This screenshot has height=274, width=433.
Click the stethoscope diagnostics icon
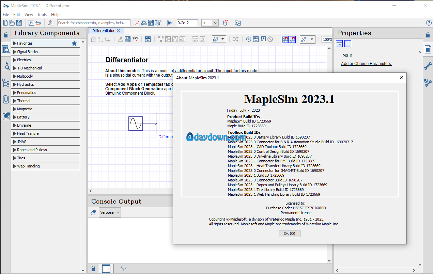tap(225, 23)
